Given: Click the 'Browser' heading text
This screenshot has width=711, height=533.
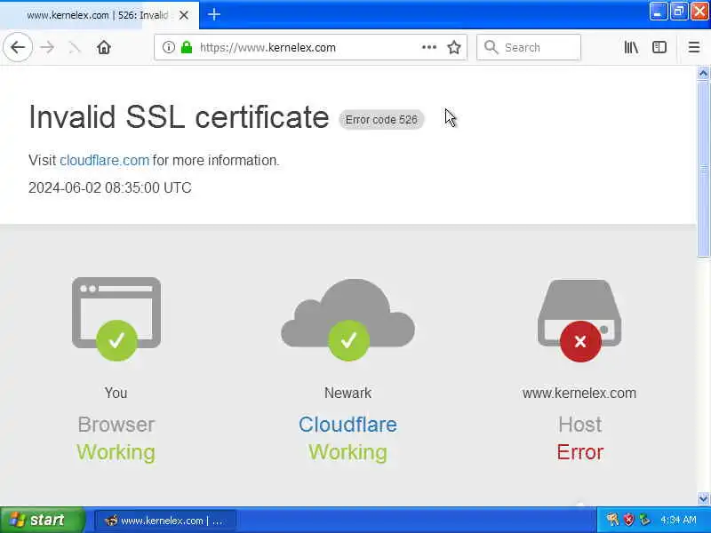Looking at the screenshot, I should [x=116, y=425].
